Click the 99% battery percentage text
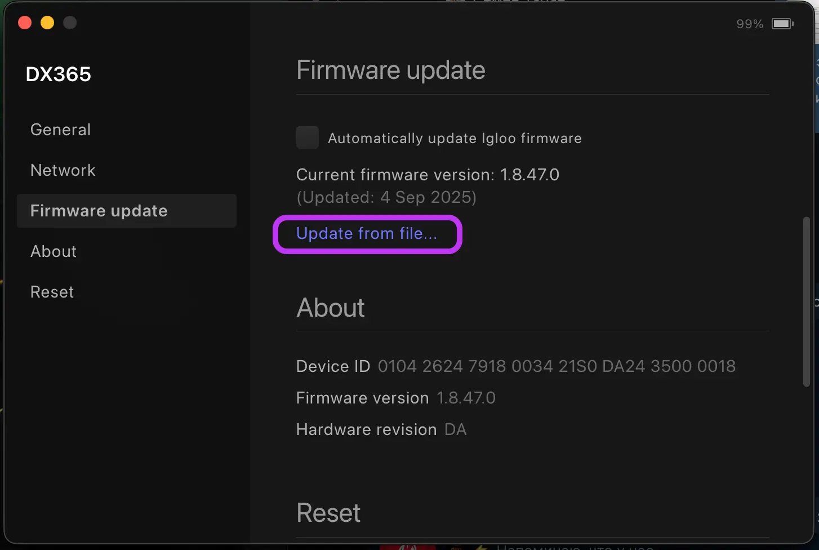This screenshot has width=819, height=550. (750, 24)
